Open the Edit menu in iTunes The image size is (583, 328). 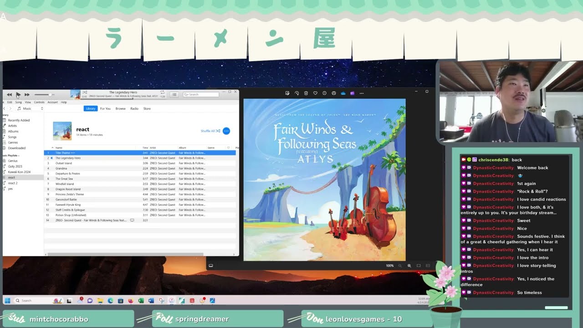[x=10, y=102]
